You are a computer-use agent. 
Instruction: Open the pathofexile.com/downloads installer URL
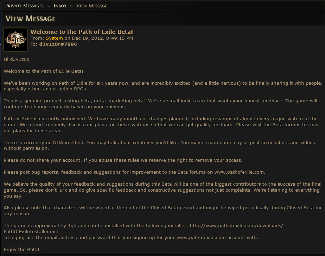tap(236, 225)
